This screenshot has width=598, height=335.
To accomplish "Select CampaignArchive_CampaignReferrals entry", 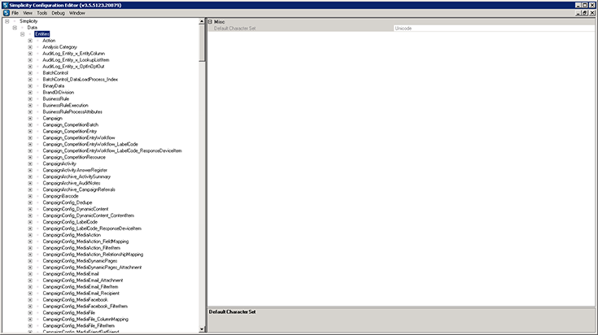I will click(x=79, y=189).
